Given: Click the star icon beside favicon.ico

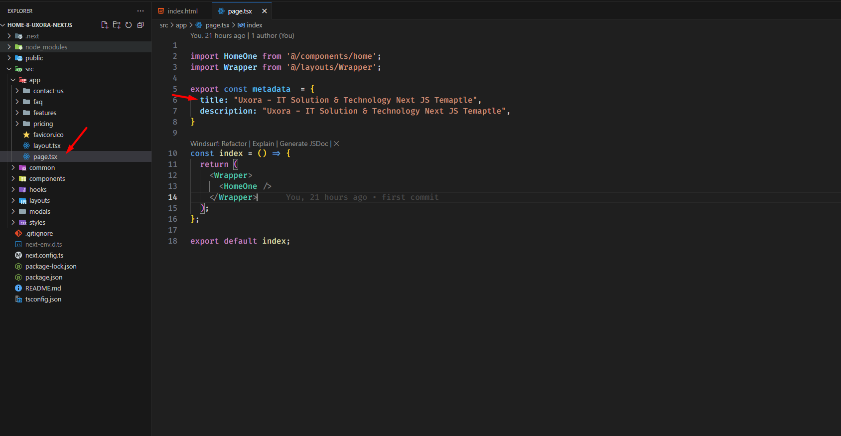Looking at the screenshot, I should (x=26, y=135).
